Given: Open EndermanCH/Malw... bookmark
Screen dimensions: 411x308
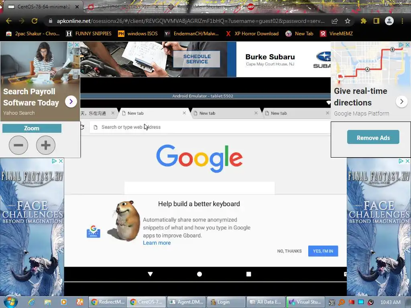Looking at the screenshot, I should pos(191,34).
